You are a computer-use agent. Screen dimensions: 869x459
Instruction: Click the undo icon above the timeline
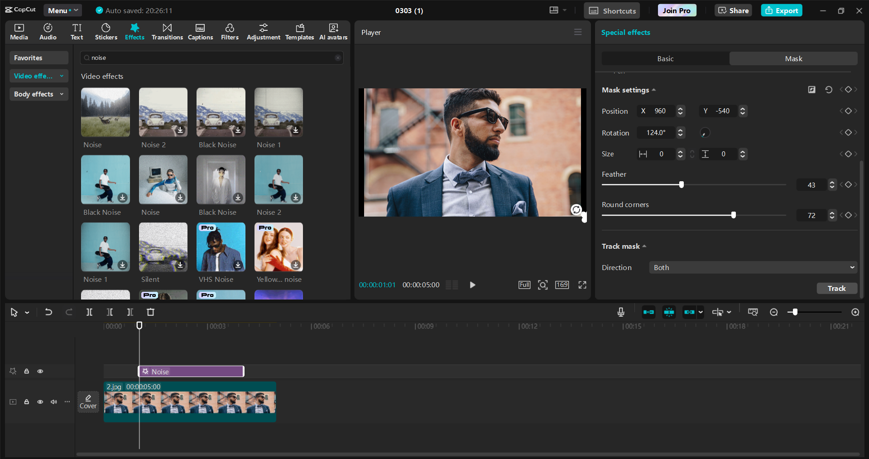click(48, 312)
